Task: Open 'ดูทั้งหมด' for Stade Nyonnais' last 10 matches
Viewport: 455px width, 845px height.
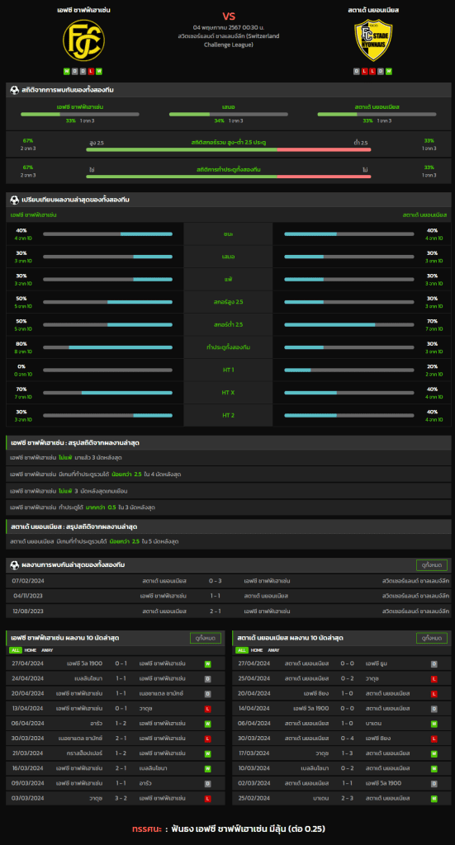Action: tap(432, 638)
